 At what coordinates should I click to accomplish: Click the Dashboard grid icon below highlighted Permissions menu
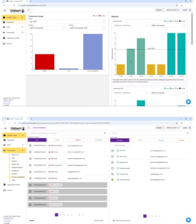pos(5,140)
